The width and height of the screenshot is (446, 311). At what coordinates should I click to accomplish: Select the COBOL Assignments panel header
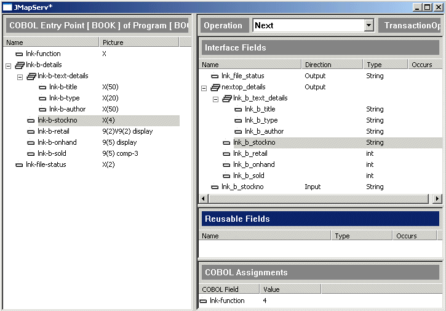coord(319,272)
